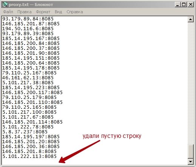Open the Справка menu
Viewport: 196px width, 167px height.
click(x=75, y=12)
